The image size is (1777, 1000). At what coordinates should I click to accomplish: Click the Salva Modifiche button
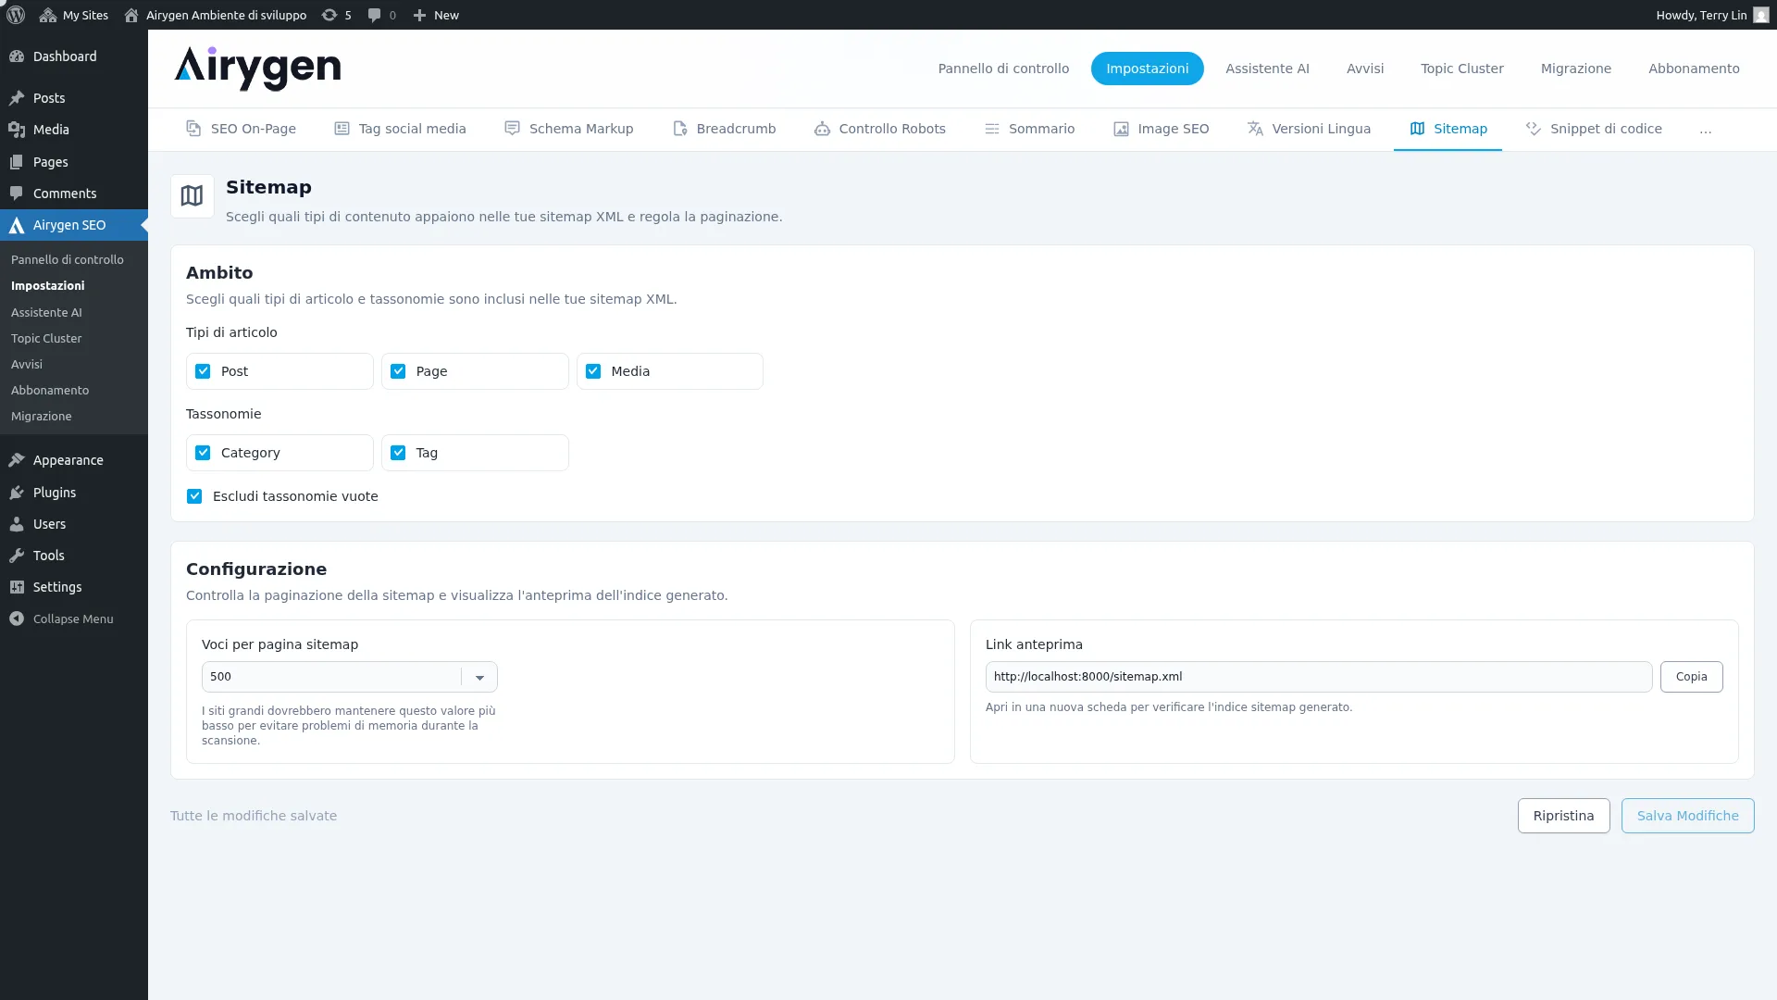click(1687, 816)
